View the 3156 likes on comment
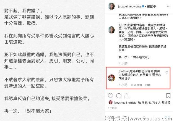This screenshot has width=174, height=121. [136, 85]
